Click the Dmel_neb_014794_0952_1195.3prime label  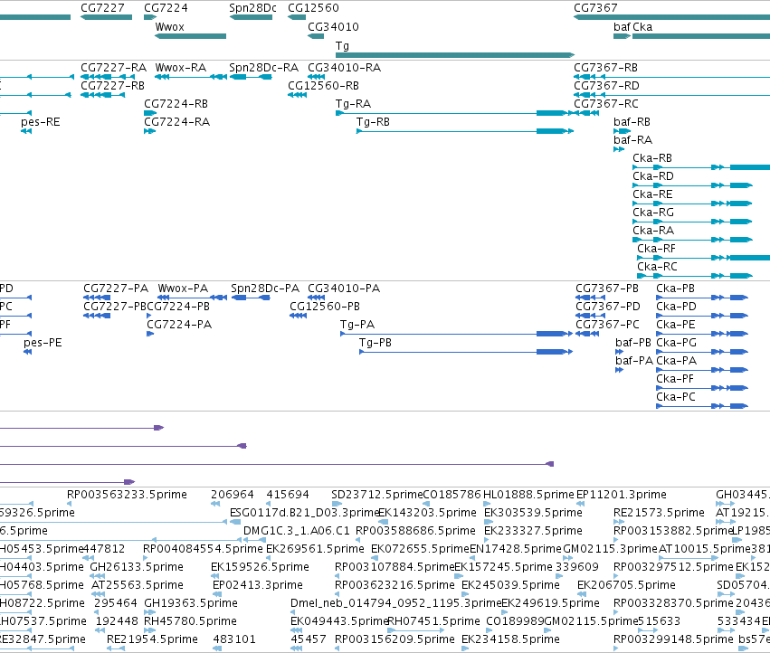coord(395,603)
